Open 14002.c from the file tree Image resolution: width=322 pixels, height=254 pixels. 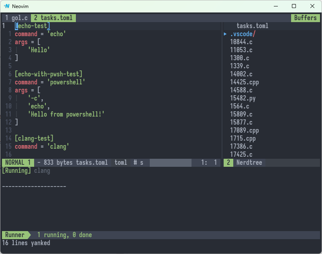pos(241,74)
